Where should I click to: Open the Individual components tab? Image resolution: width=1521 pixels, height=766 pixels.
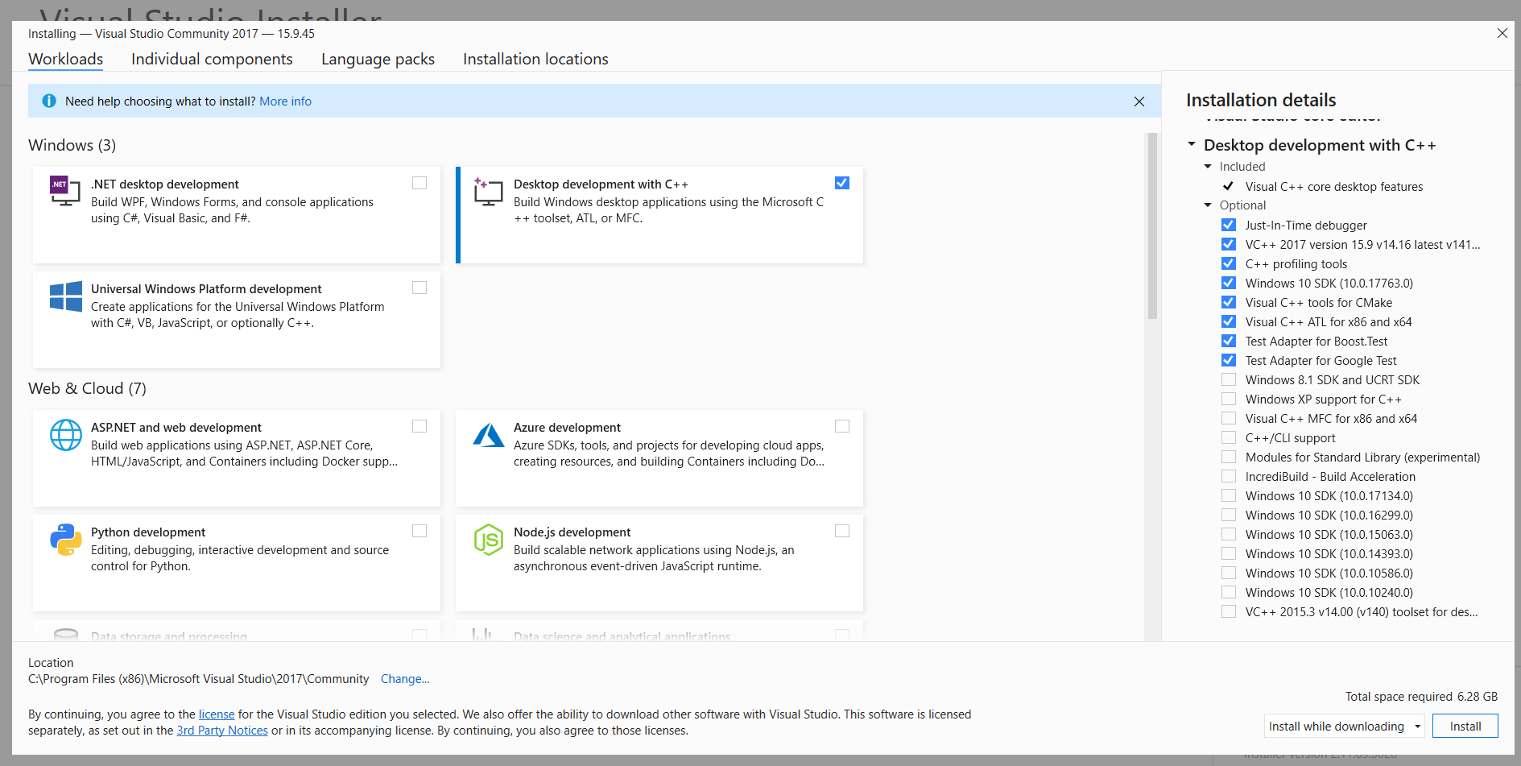point(212,59)
